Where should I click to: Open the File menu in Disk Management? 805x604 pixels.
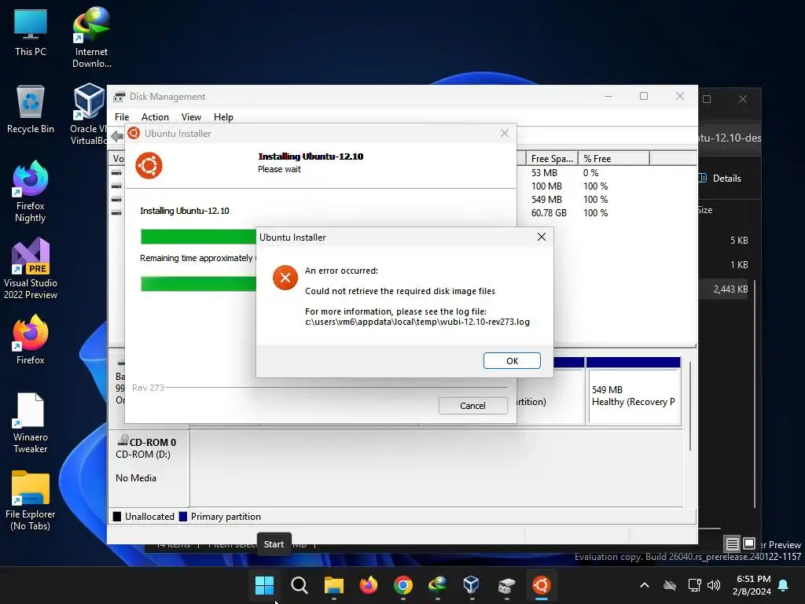click(122, 117)
